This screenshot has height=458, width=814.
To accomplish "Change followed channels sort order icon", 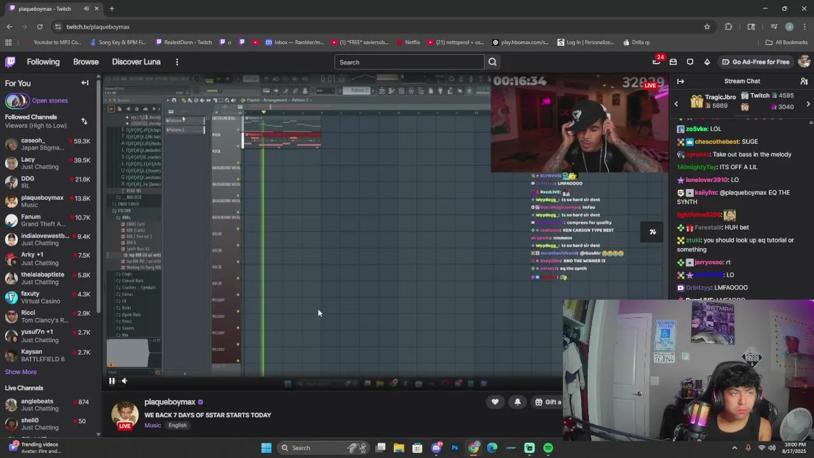I will (x=84, y=121).
